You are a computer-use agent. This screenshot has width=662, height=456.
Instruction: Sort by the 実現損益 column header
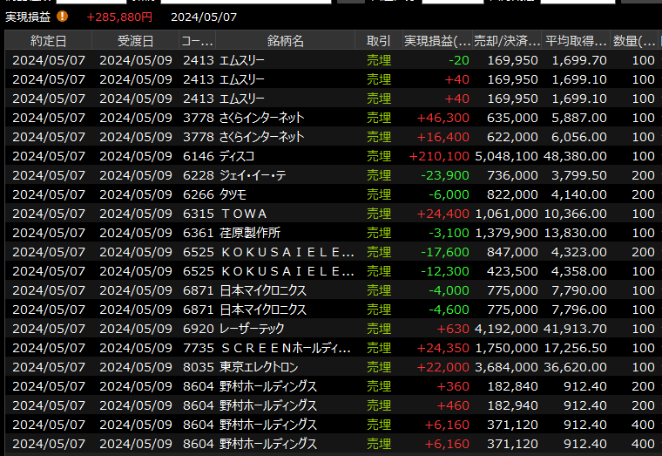click(x=437, y=41)
